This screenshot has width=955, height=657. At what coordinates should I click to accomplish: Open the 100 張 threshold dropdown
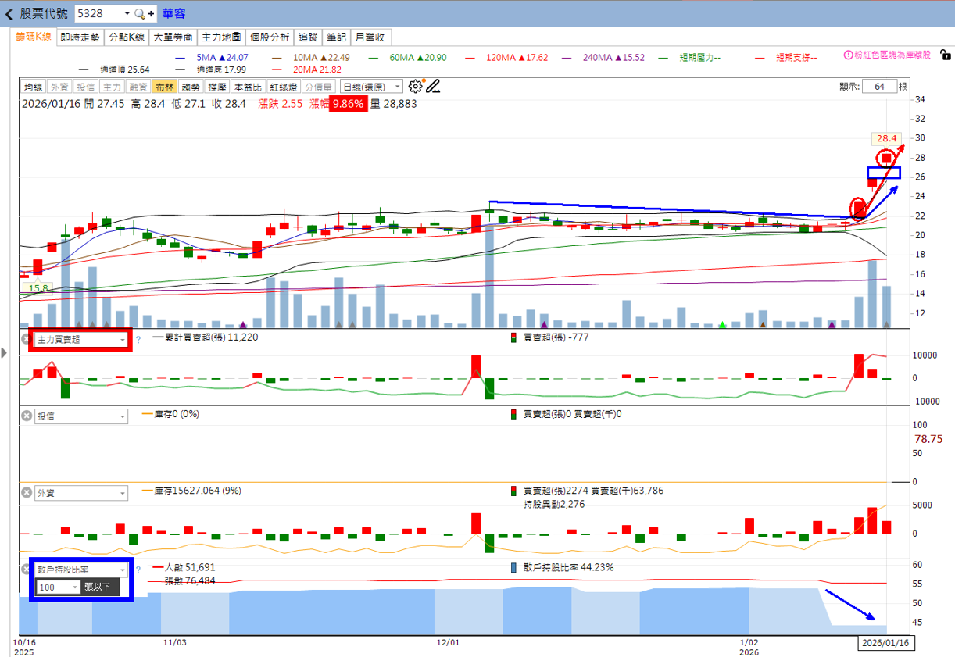59,587
